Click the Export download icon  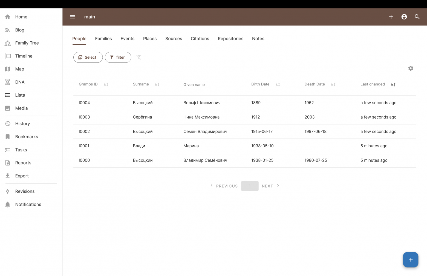coord(8,176)
